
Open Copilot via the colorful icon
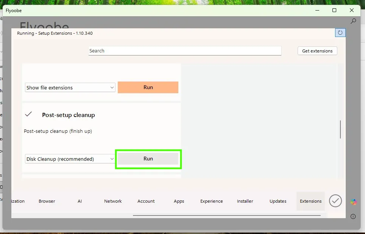click(x=353, y=201)
